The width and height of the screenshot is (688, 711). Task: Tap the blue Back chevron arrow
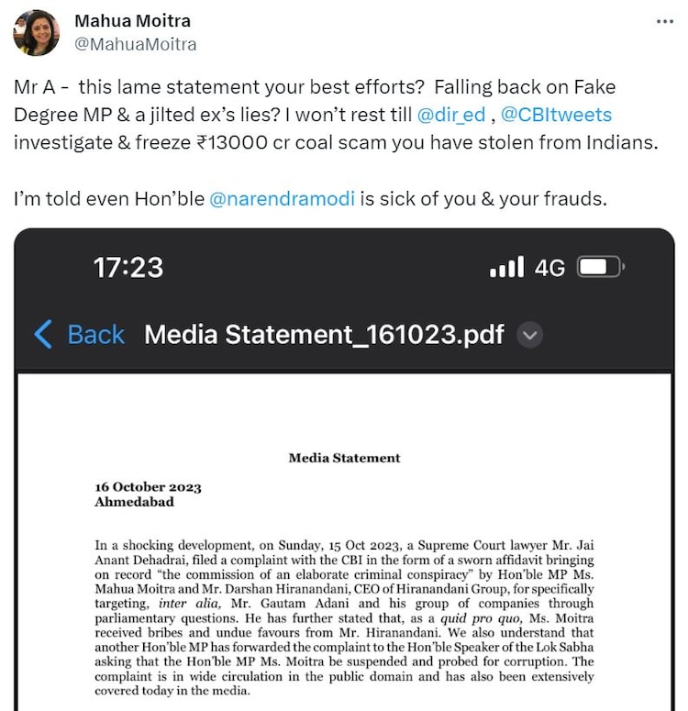42,334
